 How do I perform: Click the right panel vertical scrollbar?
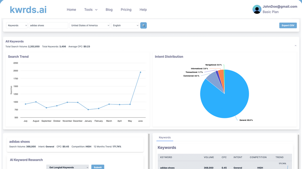point(299,151)
